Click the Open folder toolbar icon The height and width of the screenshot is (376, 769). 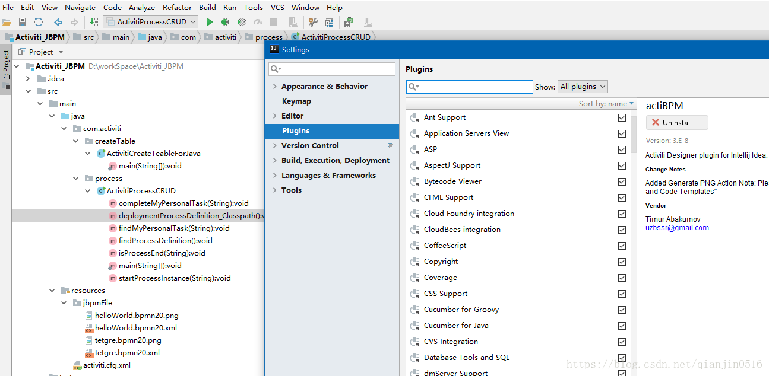point(7,22)
